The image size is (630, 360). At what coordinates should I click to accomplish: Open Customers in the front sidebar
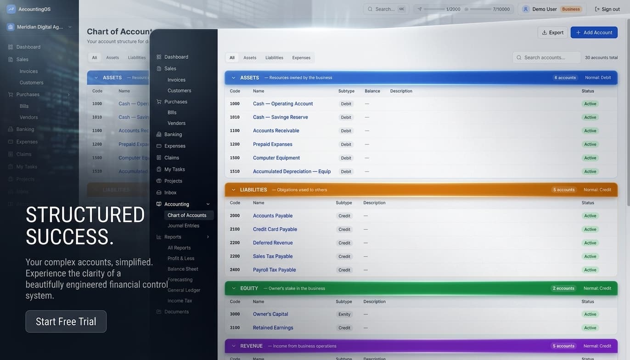[x=179, y=90]
